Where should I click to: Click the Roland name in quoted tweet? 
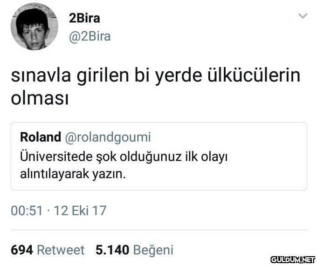click(41, 137)
